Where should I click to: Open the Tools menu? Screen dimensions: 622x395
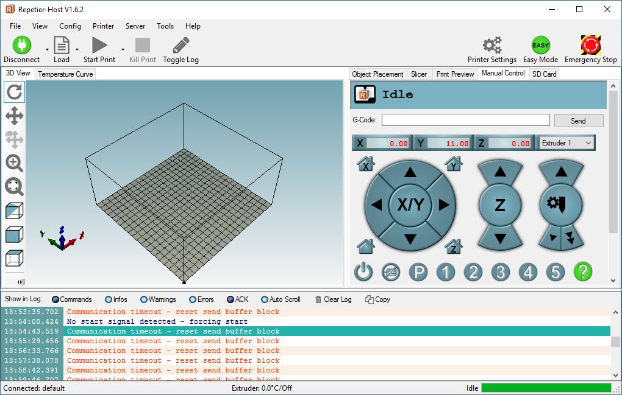coord(165,26)
